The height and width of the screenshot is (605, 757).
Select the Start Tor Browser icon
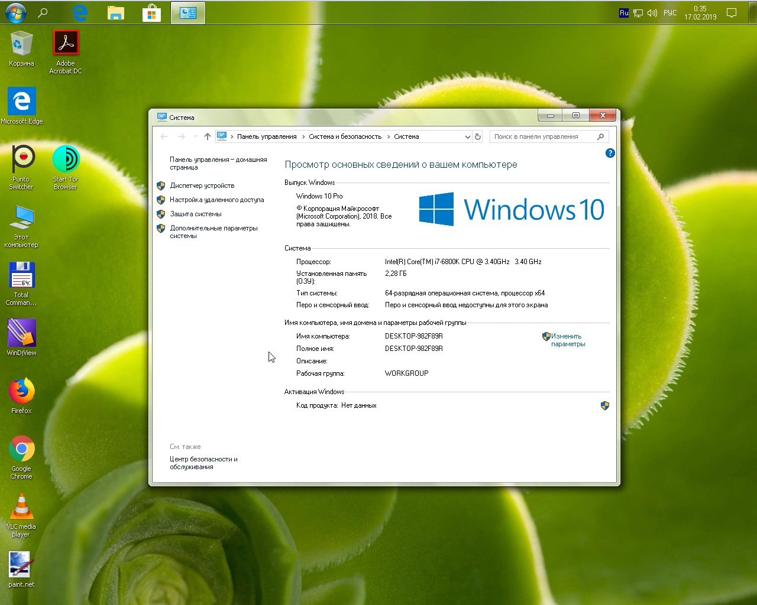pyautogui.click(x=66, y=168)
